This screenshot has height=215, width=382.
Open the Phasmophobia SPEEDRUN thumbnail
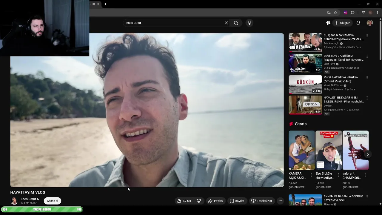pos(305,105)
